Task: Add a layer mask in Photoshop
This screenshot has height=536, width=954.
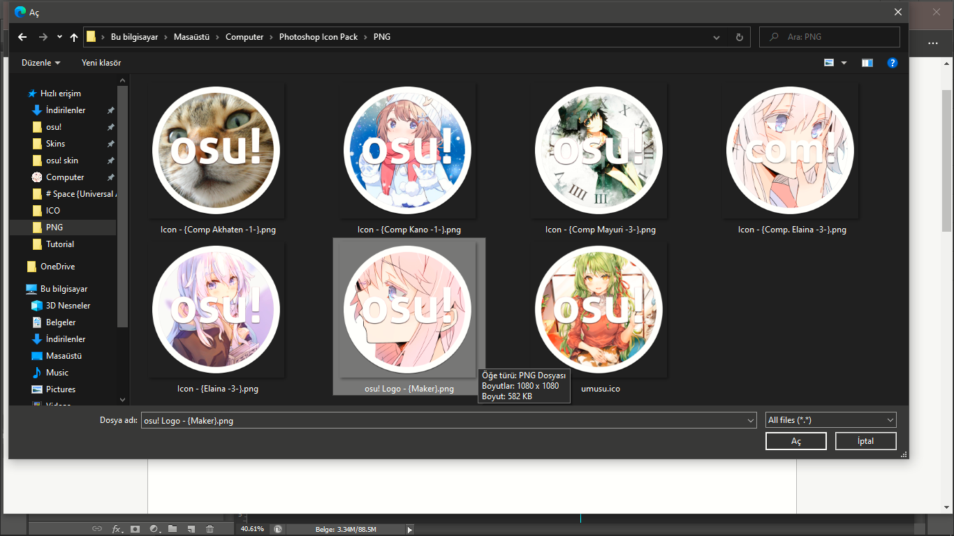Action: coord(135,529)
